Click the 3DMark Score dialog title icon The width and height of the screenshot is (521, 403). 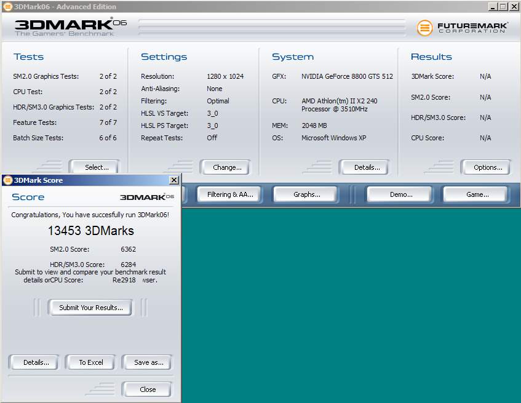[x=7, y=180]
